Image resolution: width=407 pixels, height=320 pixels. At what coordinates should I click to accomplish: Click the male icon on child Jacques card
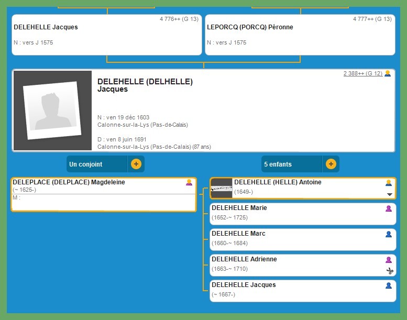389,285
